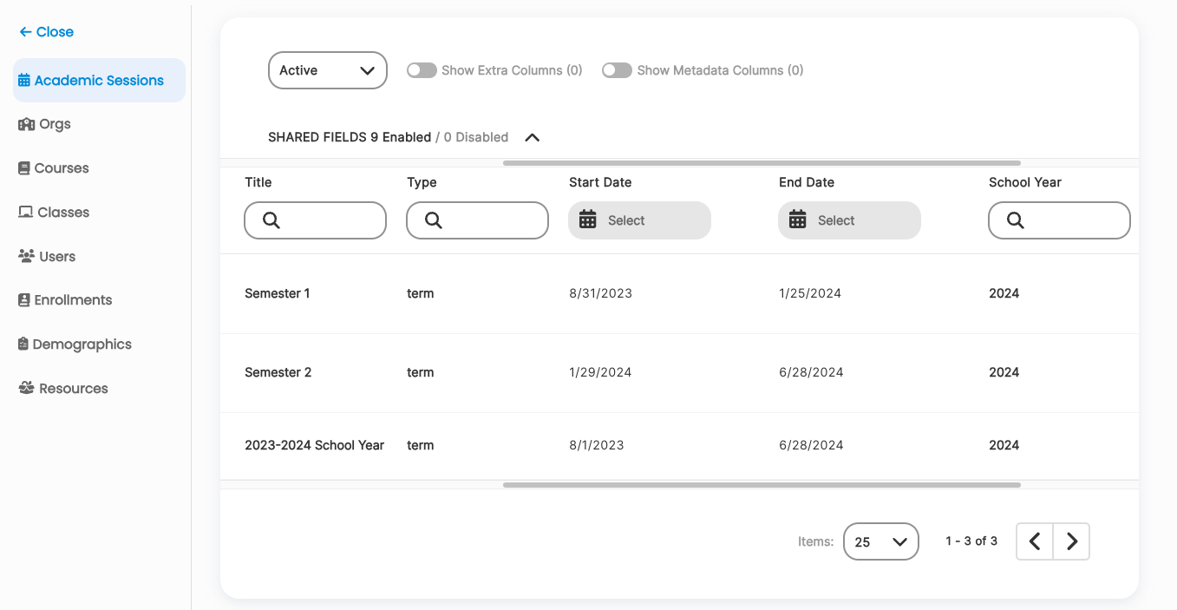Enable Show Metadata Columns
This screenshot has height=610, width=1177.
617,70
